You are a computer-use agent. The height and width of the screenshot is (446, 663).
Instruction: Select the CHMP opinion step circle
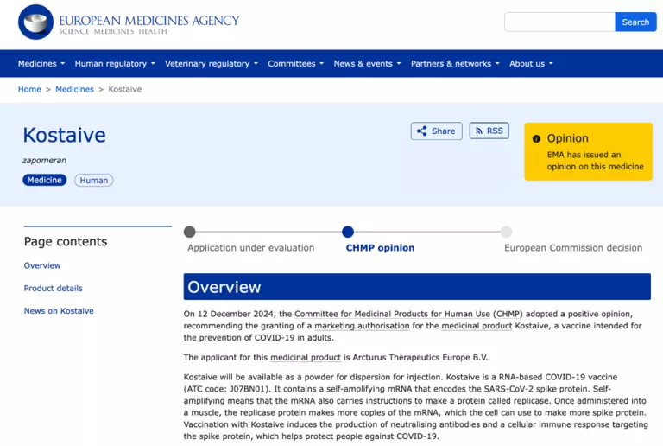[x=348, y=232]
